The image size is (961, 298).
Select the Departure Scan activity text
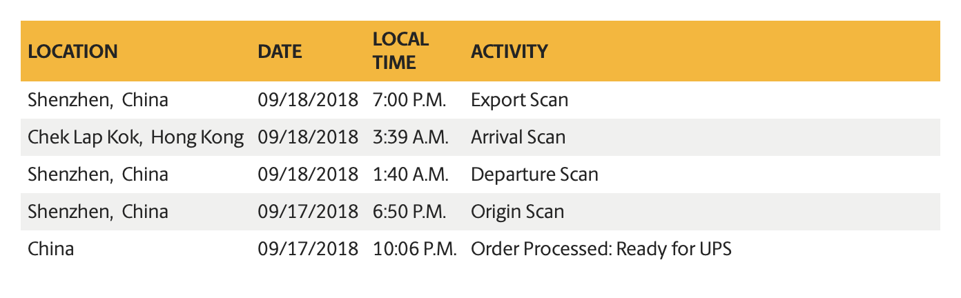pyautogui.click(x=534, y=174)
